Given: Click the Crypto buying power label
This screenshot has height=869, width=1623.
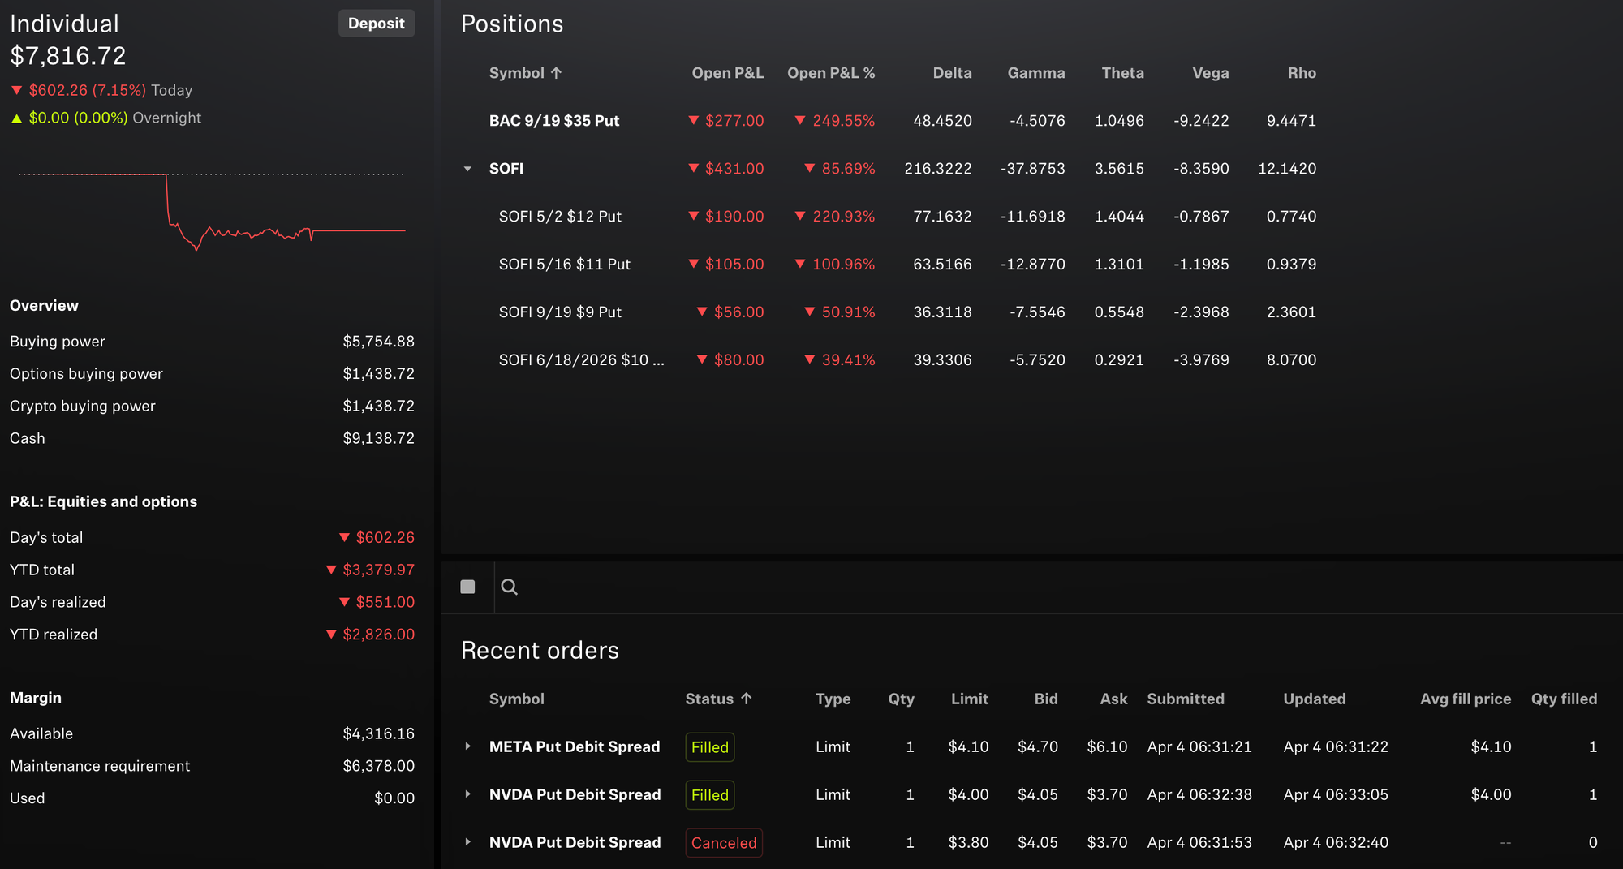Looking at the screenshot, I should (x=82, y=407).
